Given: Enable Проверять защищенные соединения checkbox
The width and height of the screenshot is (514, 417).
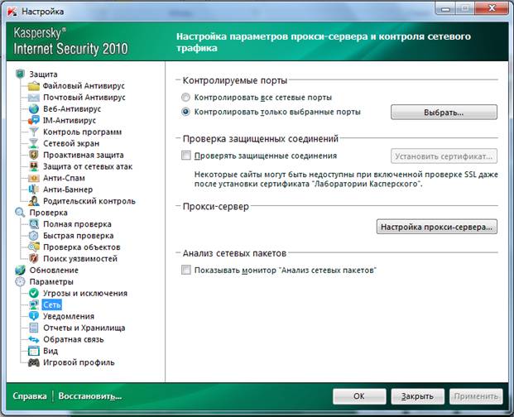Looking at the screenshot, I should [x=186, y=156].
